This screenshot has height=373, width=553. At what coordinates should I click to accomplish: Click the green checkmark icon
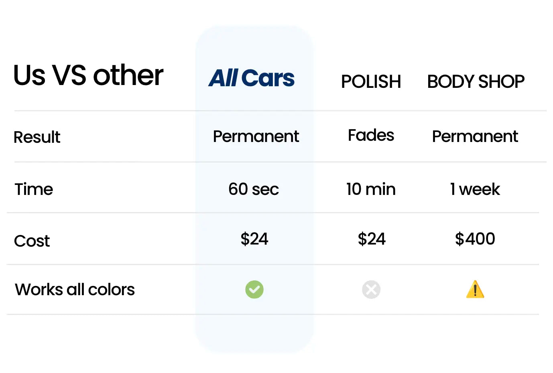pyautogui.click(x=254, y=290)
